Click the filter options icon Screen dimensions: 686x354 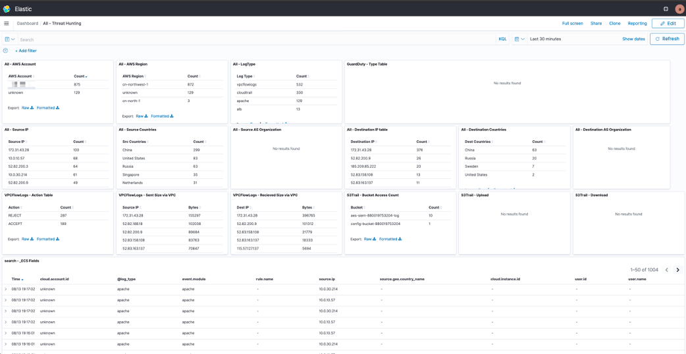6,51
